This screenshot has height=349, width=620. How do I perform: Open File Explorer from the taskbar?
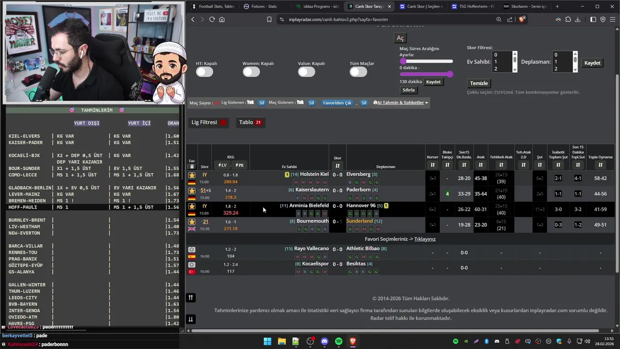point(281,341)
